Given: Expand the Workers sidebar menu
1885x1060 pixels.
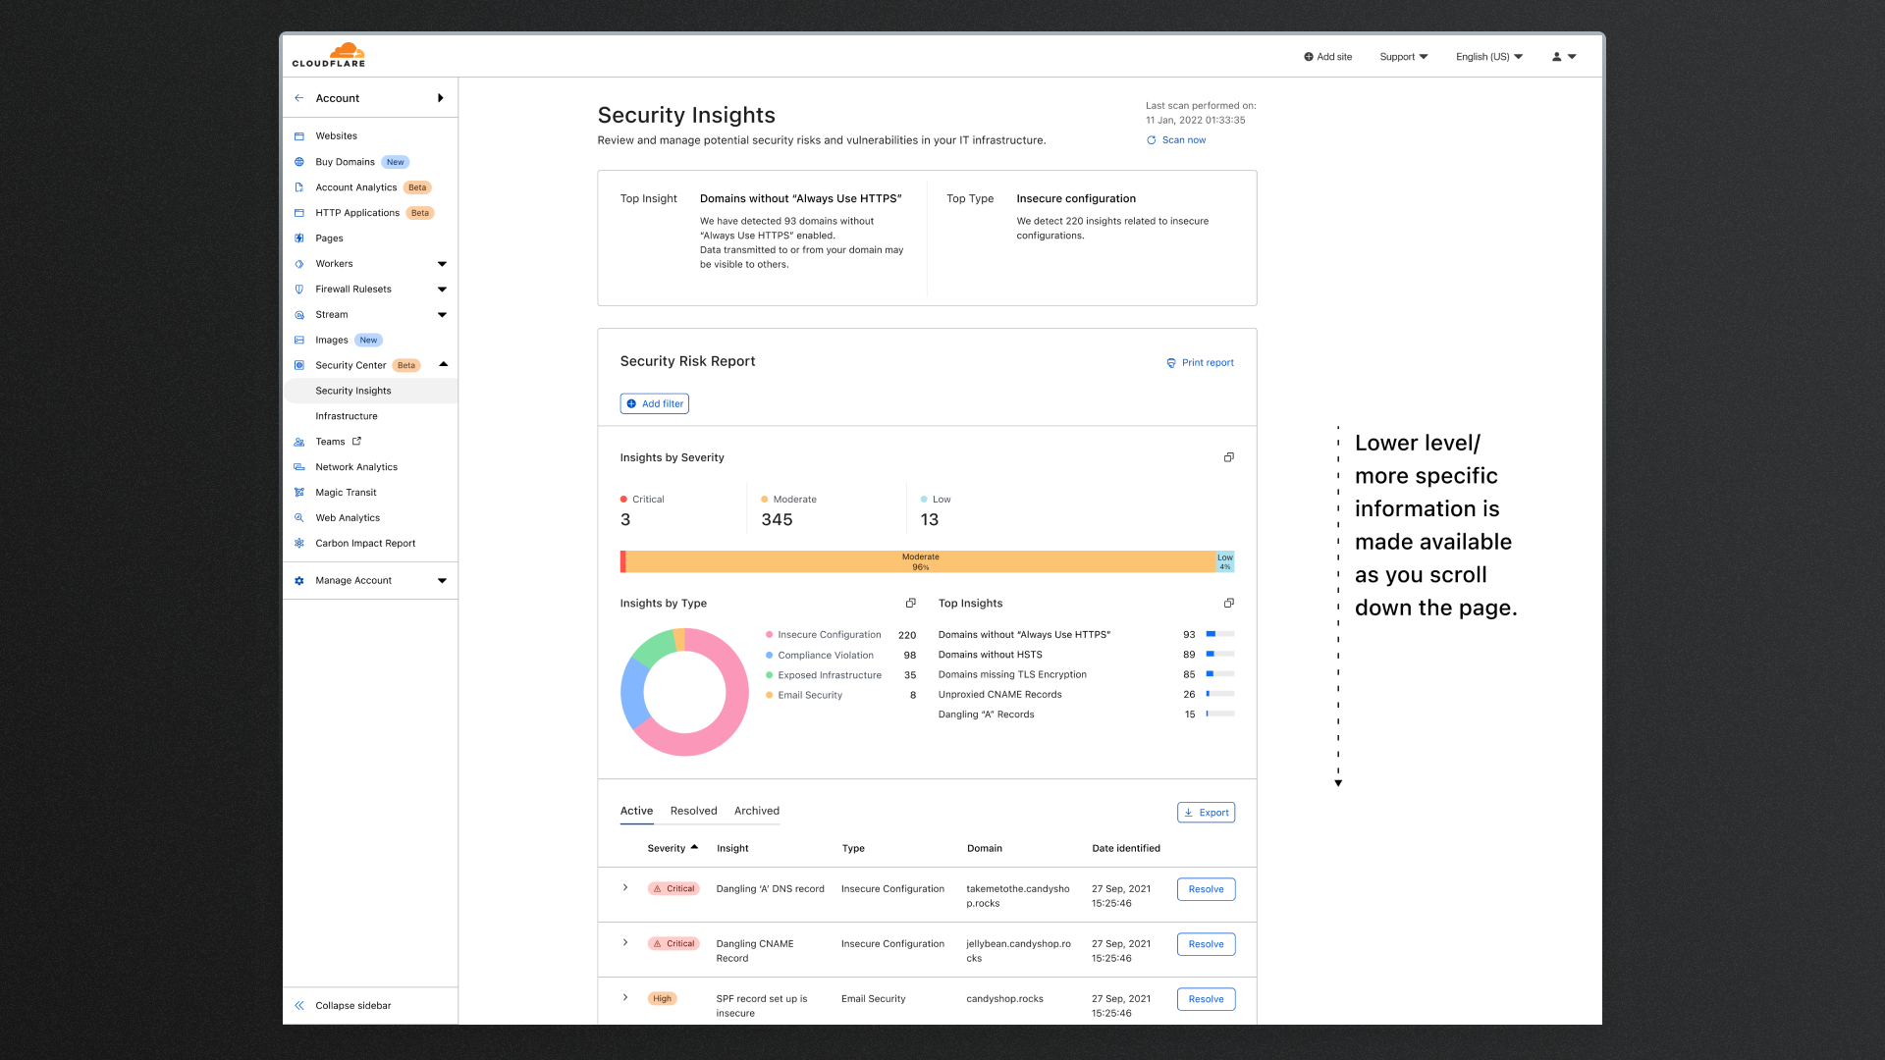Looking at the screenshot, I should (442, 264).
